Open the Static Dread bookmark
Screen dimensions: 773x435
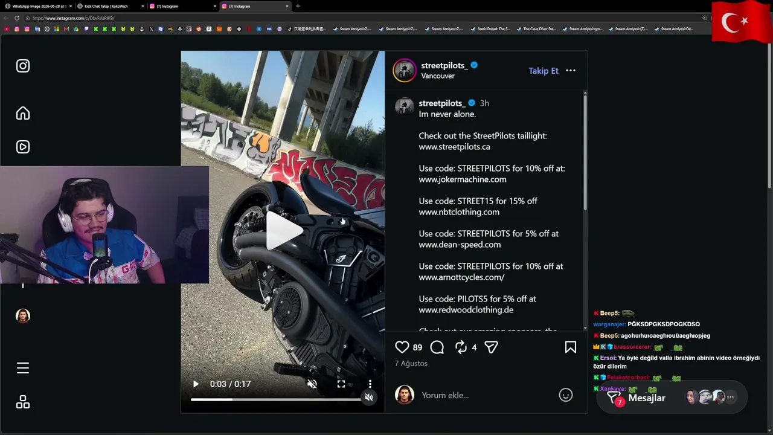click(490, 29)
